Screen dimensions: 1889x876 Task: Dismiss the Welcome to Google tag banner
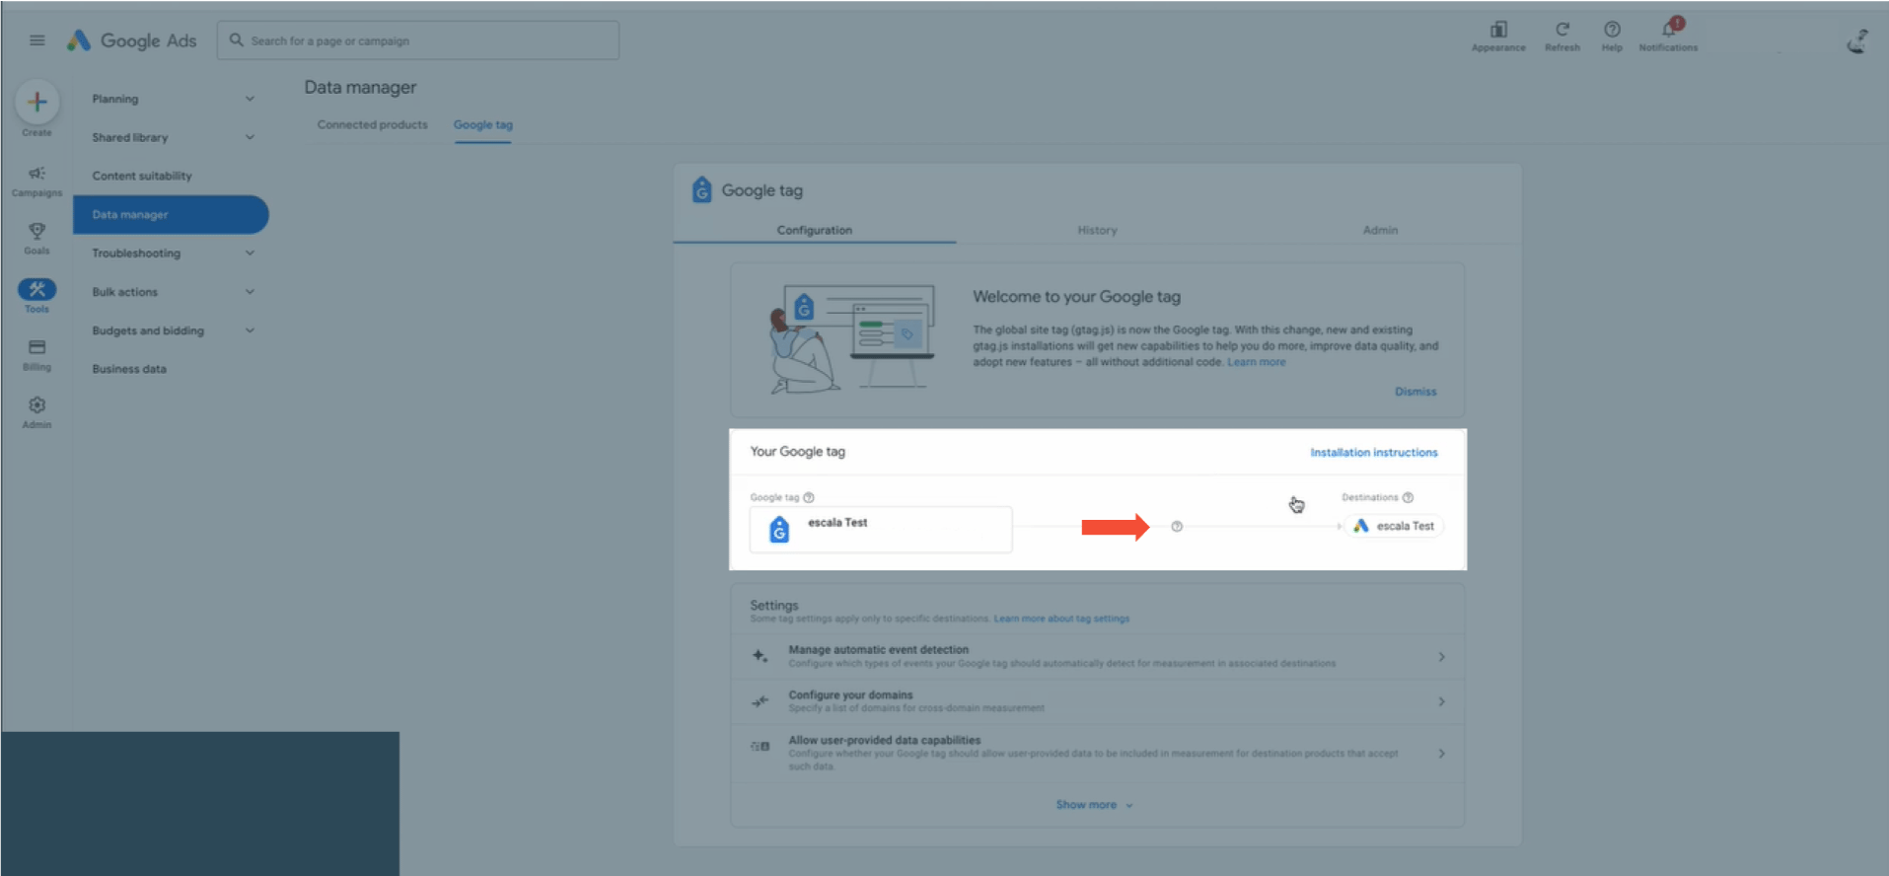click(1415, 392)
